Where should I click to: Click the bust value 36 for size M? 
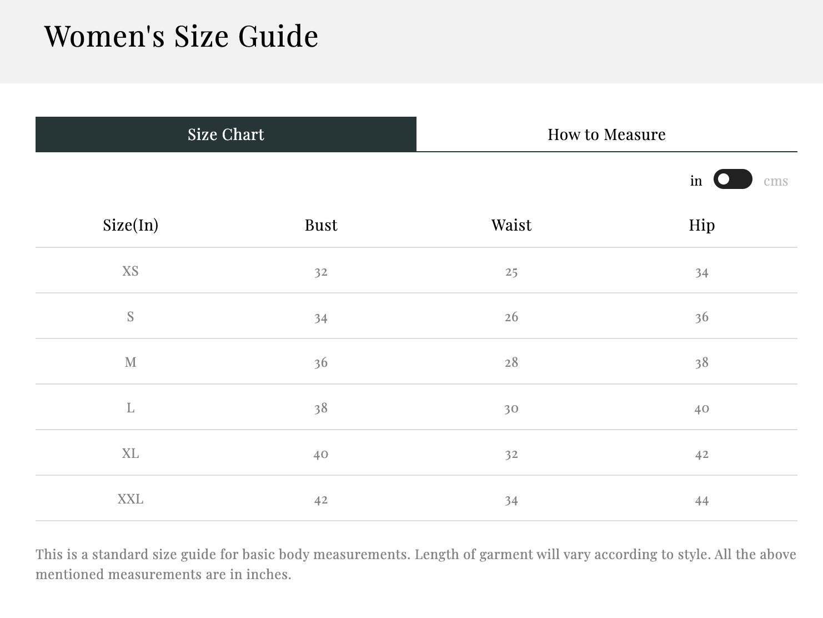coord(320,362)
